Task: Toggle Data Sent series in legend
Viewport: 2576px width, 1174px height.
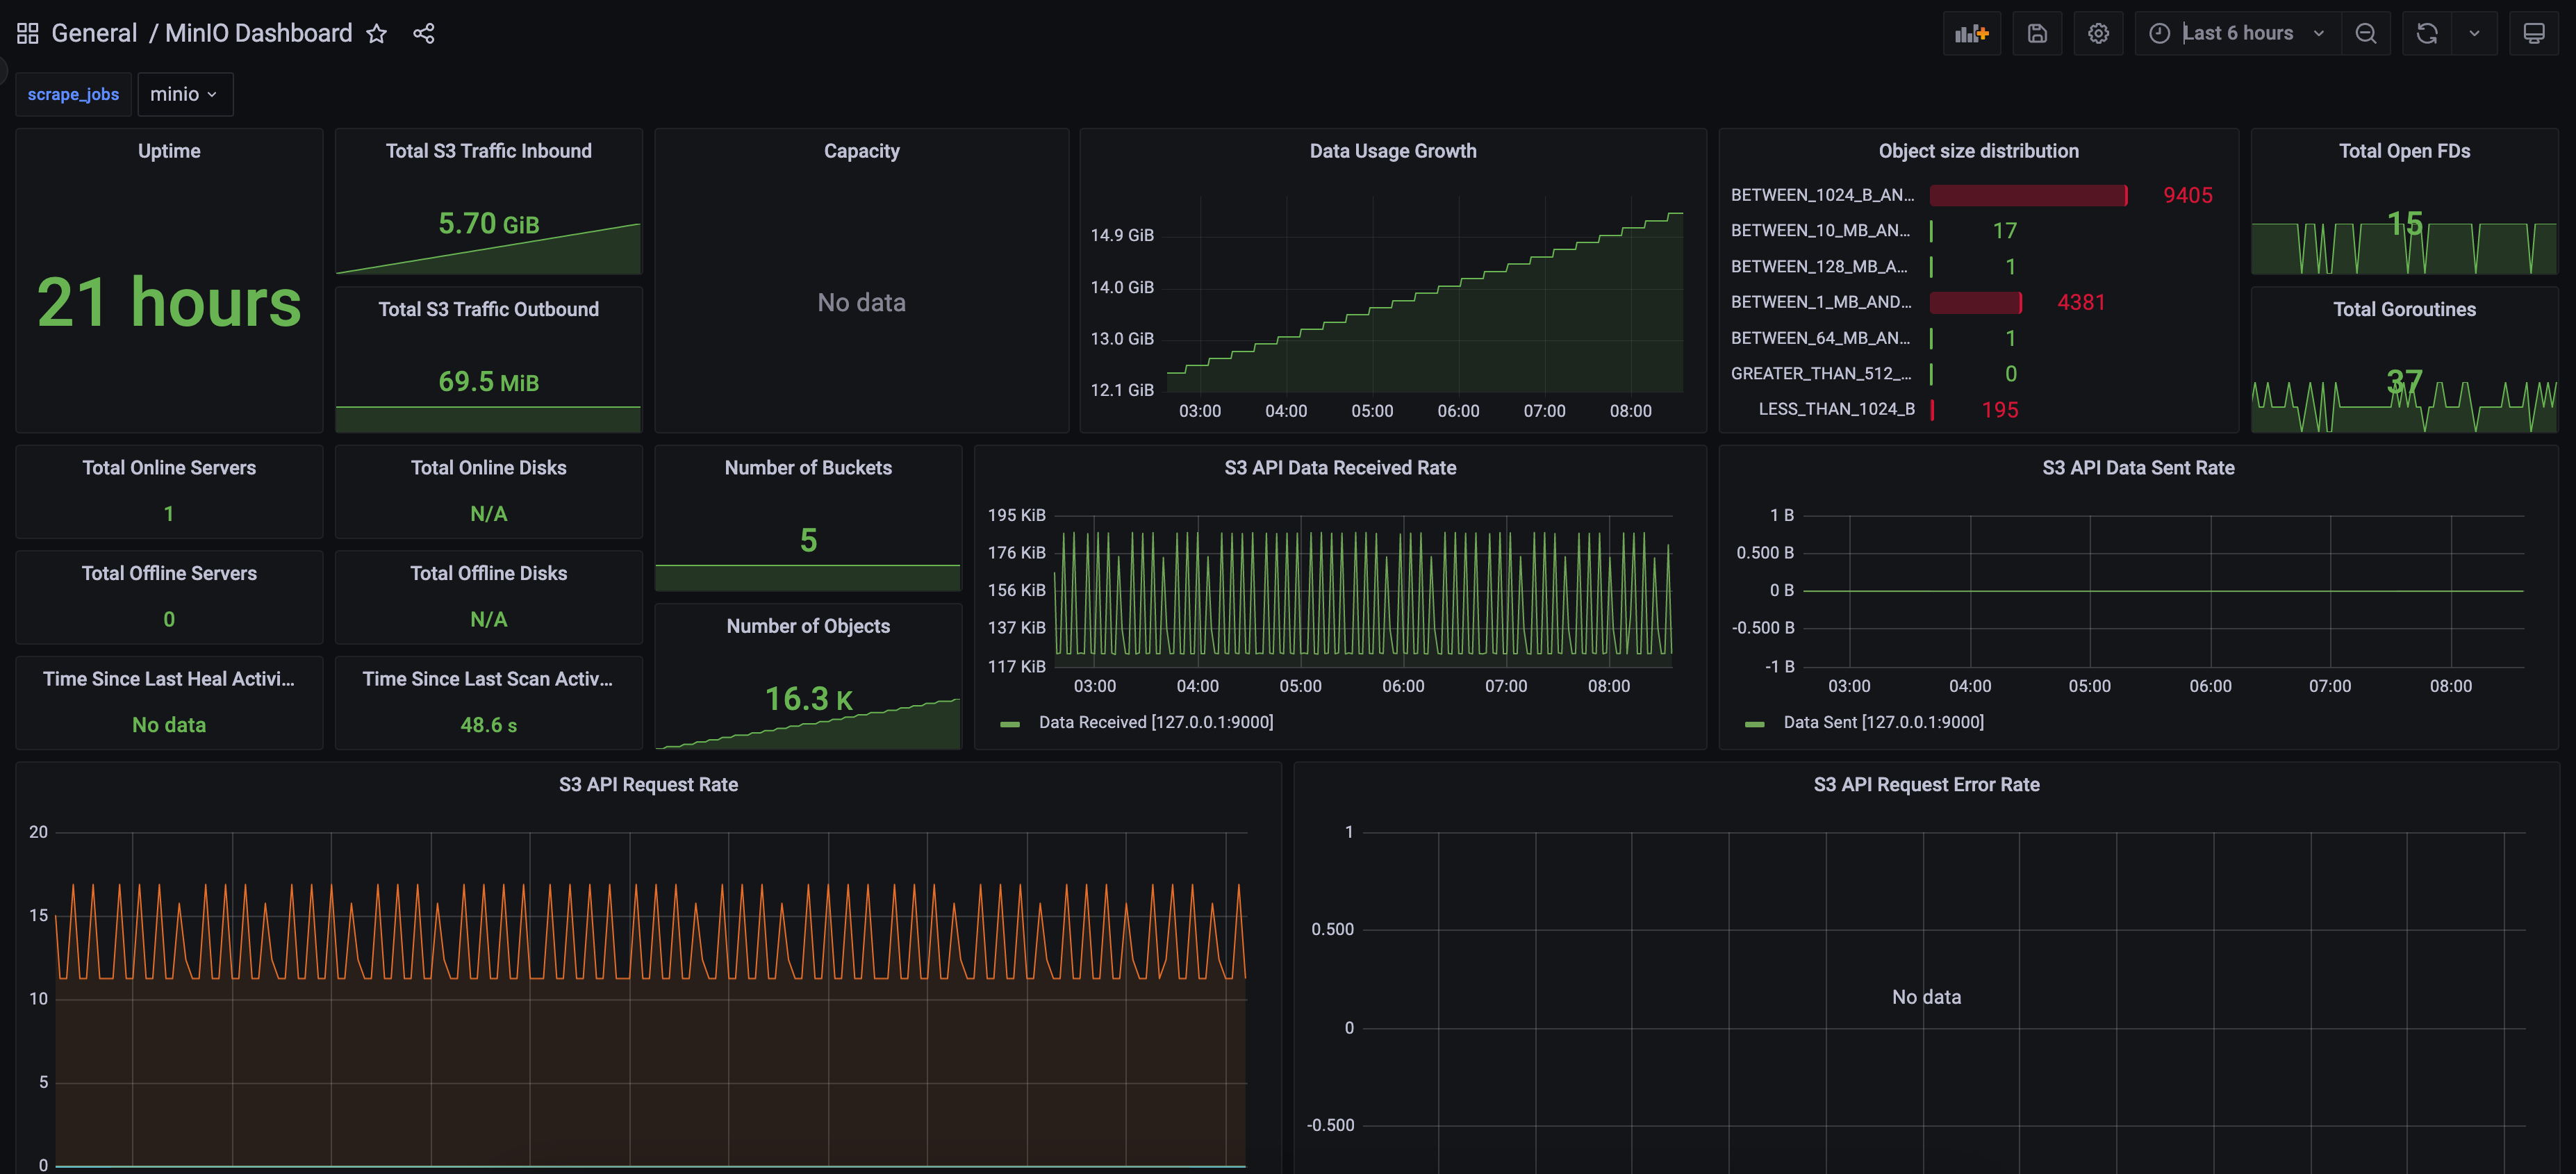Action: [x=1883, y=722]
